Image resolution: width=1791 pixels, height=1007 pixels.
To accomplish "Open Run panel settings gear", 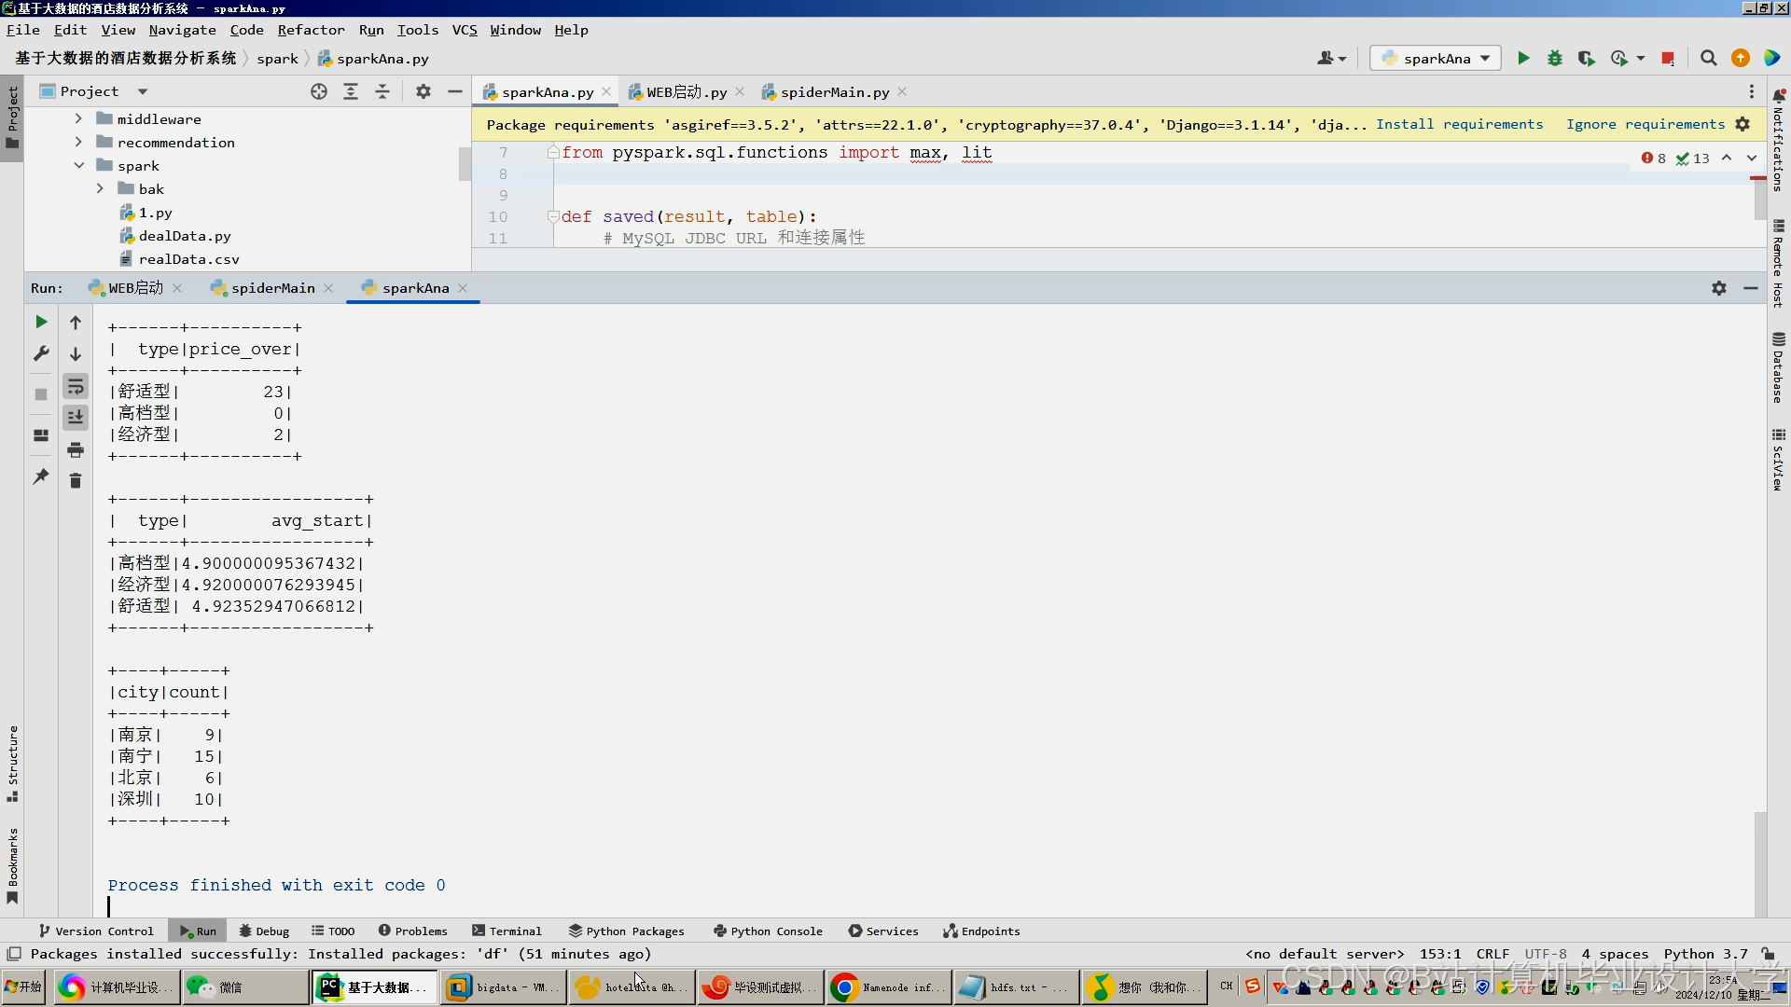I will point(1718,288).
